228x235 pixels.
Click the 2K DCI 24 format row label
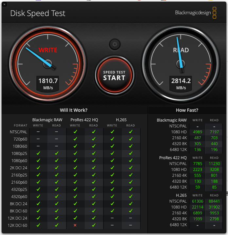(18, 168)
